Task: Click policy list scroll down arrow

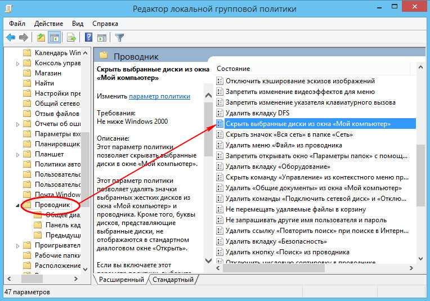Action: point(420,258)
